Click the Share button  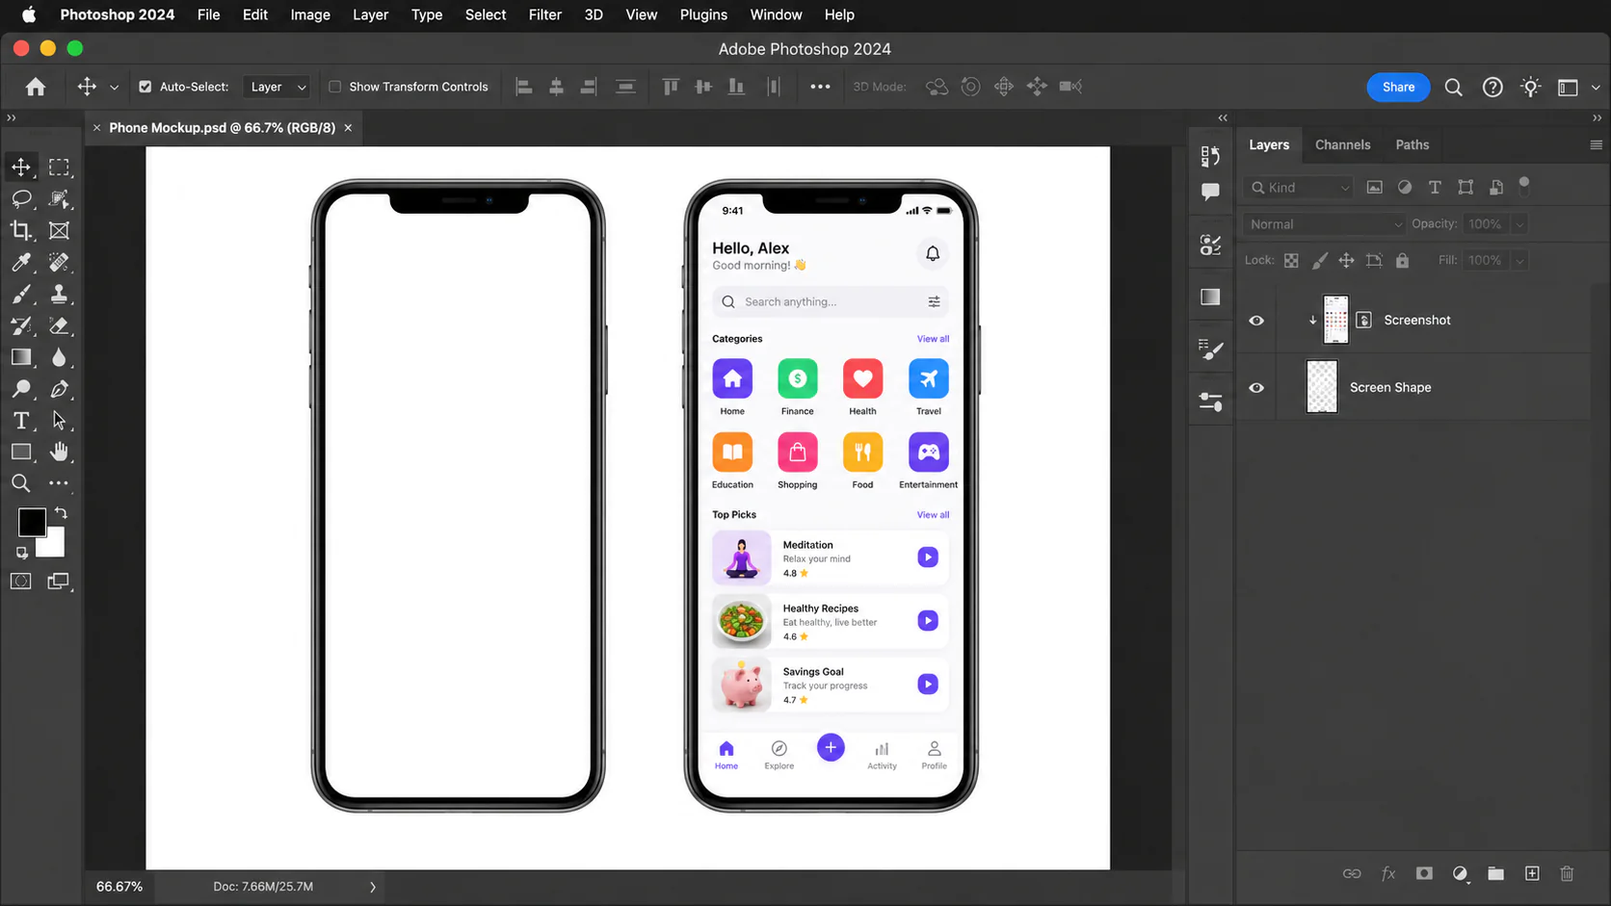1398,87
